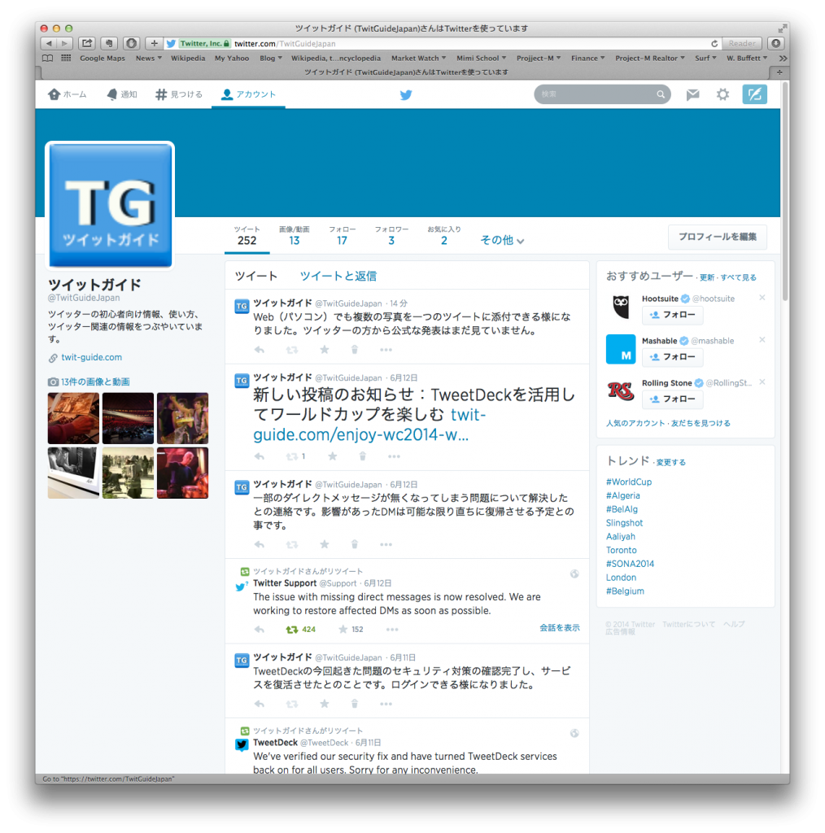Open the #WorldCup trend
This screenshot has width=825, height=833.
[628, 482]
